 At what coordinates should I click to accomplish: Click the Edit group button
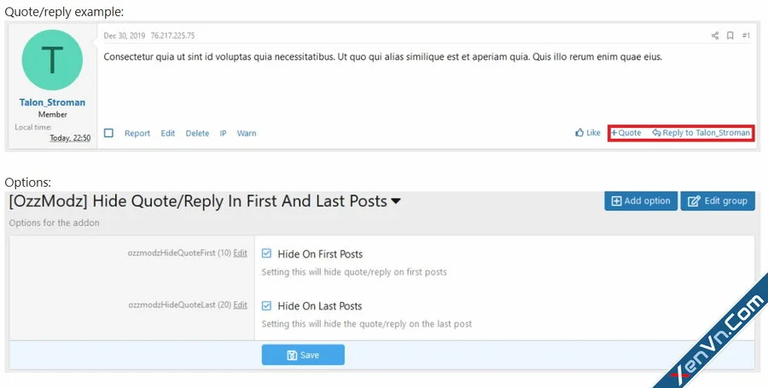718,201
